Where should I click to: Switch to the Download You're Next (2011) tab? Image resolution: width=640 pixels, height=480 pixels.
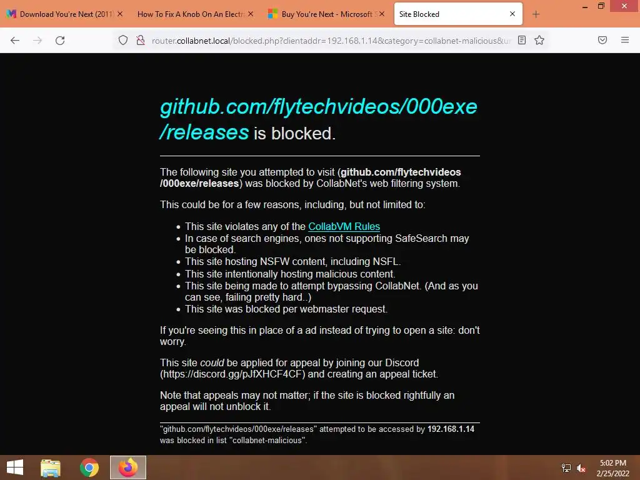[64, 14]
